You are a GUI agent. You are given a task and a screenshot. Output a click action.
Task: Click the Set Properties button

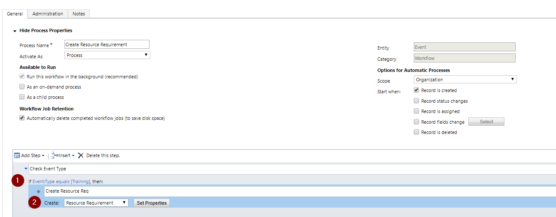[152, 203]
